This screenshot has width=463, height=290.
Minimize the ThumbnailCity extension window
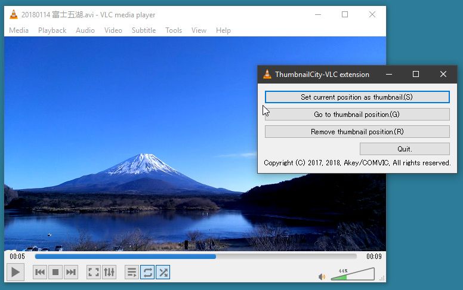point(389,74)
